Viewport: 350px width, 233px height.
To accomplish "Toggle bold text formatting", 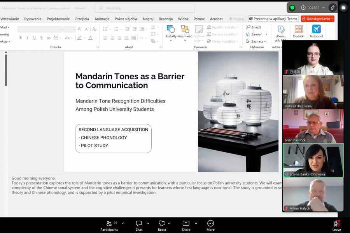I will pyautogui.click(x=21, y=38).
